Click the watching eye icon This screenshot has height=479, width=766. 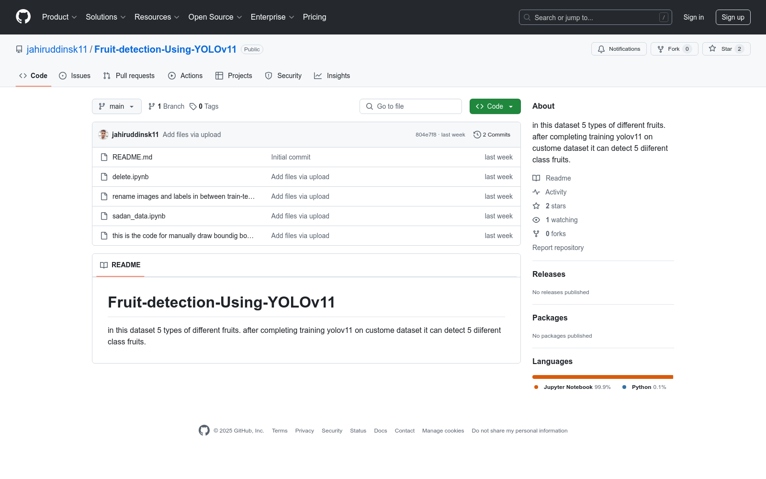pyautogui.click(x=536, y=220)
